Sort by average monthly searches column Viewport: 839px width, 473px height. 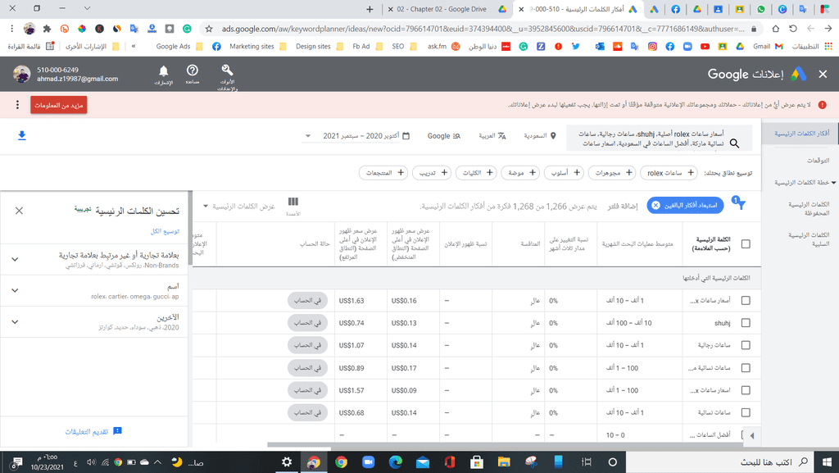637,244
